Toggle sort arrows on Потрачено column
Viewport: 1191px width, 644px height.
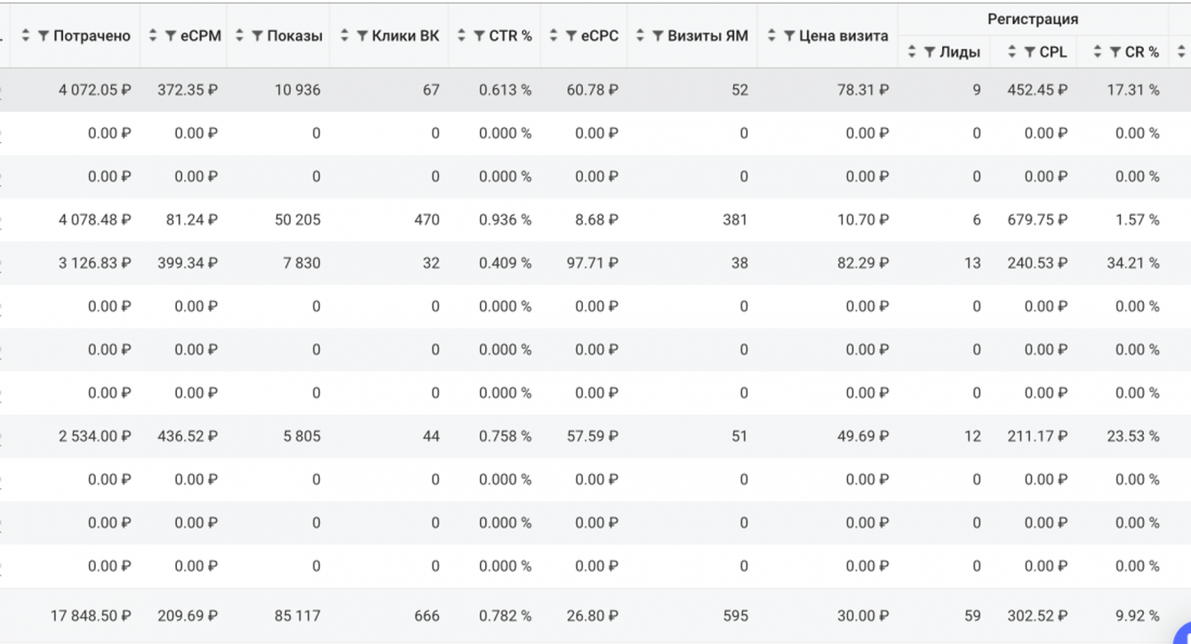click(26, 36)
